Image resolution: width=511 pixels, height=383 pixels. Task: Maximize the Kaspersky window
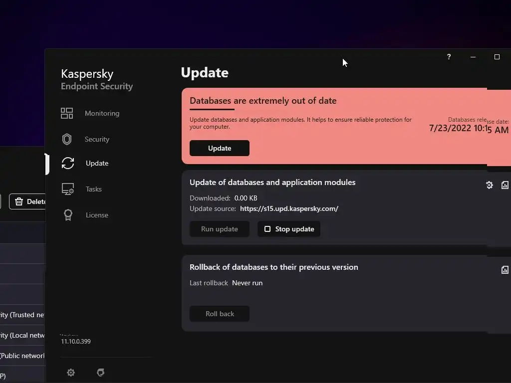[497, 57]
